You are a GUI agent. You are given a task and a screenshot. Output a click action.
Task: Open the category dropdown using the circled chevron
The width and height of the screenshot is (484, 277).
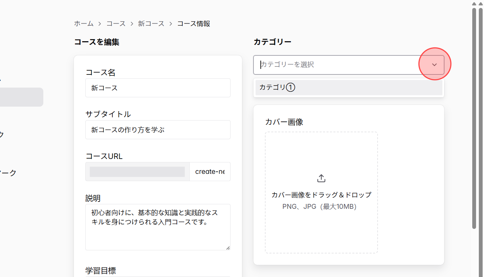434,65
